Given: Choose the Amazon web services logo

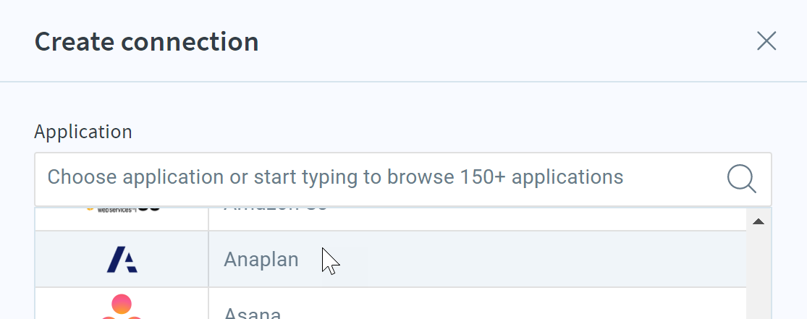Looking at the screenshot, I should [x=122, y=208].
